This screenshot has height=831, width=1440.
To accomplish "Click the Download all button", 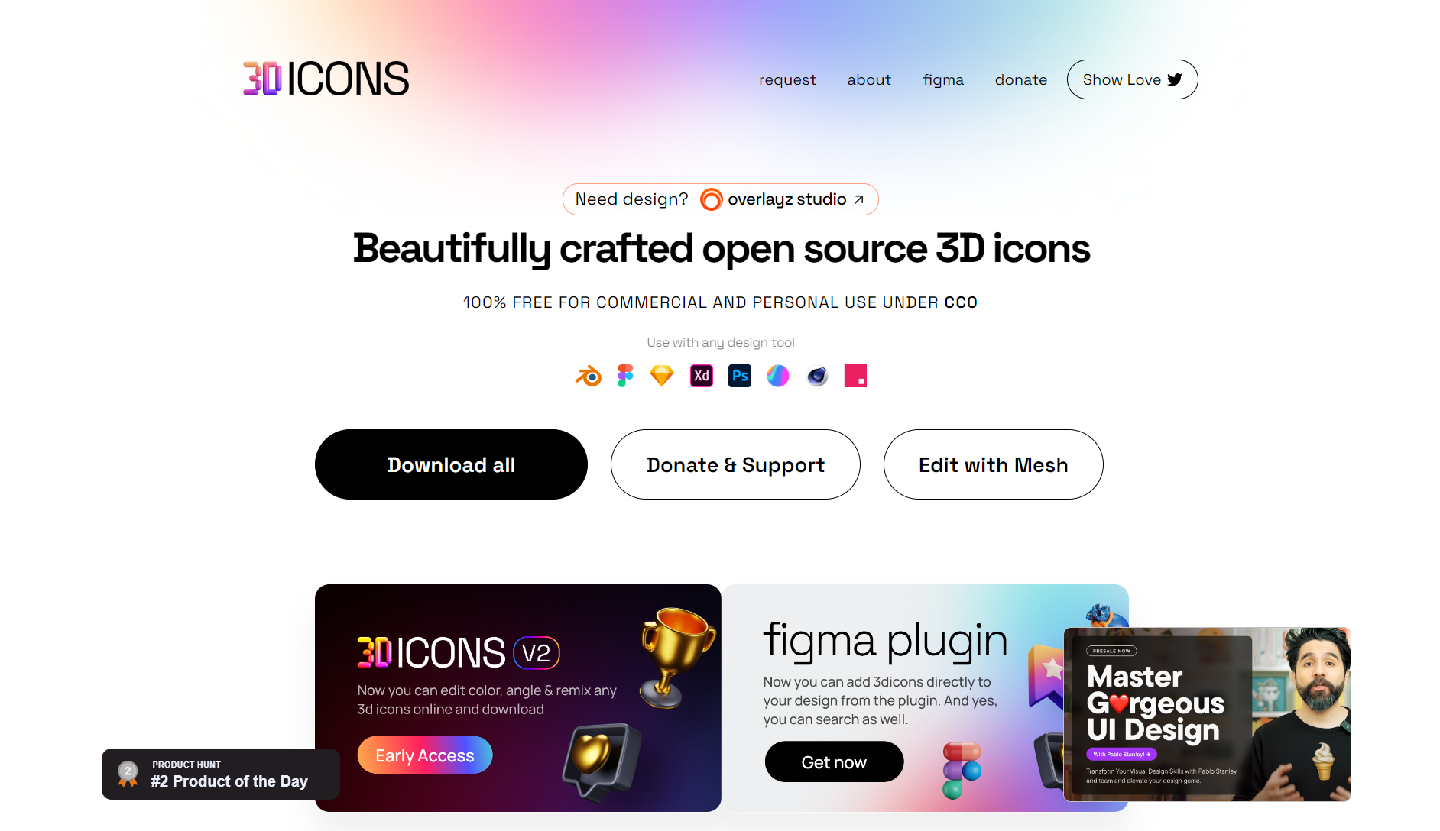I will click(x=451, y=464).
